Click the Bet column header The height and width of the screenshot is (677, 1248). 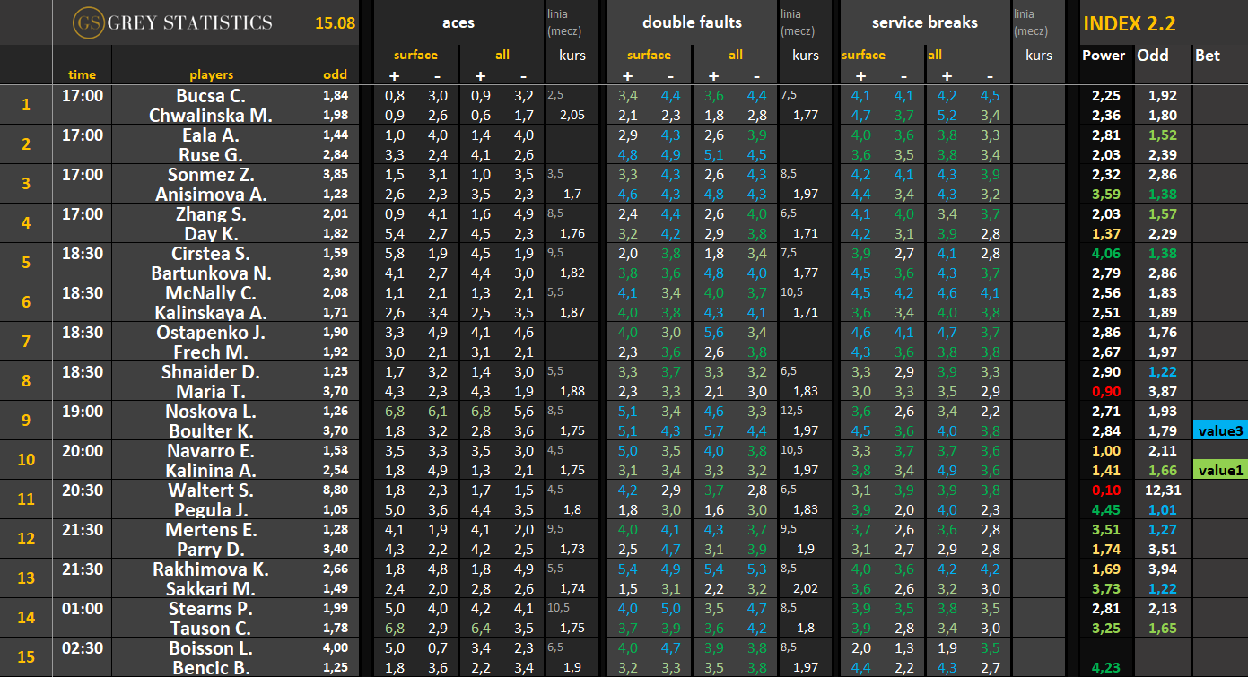(x=1208, y=56)
